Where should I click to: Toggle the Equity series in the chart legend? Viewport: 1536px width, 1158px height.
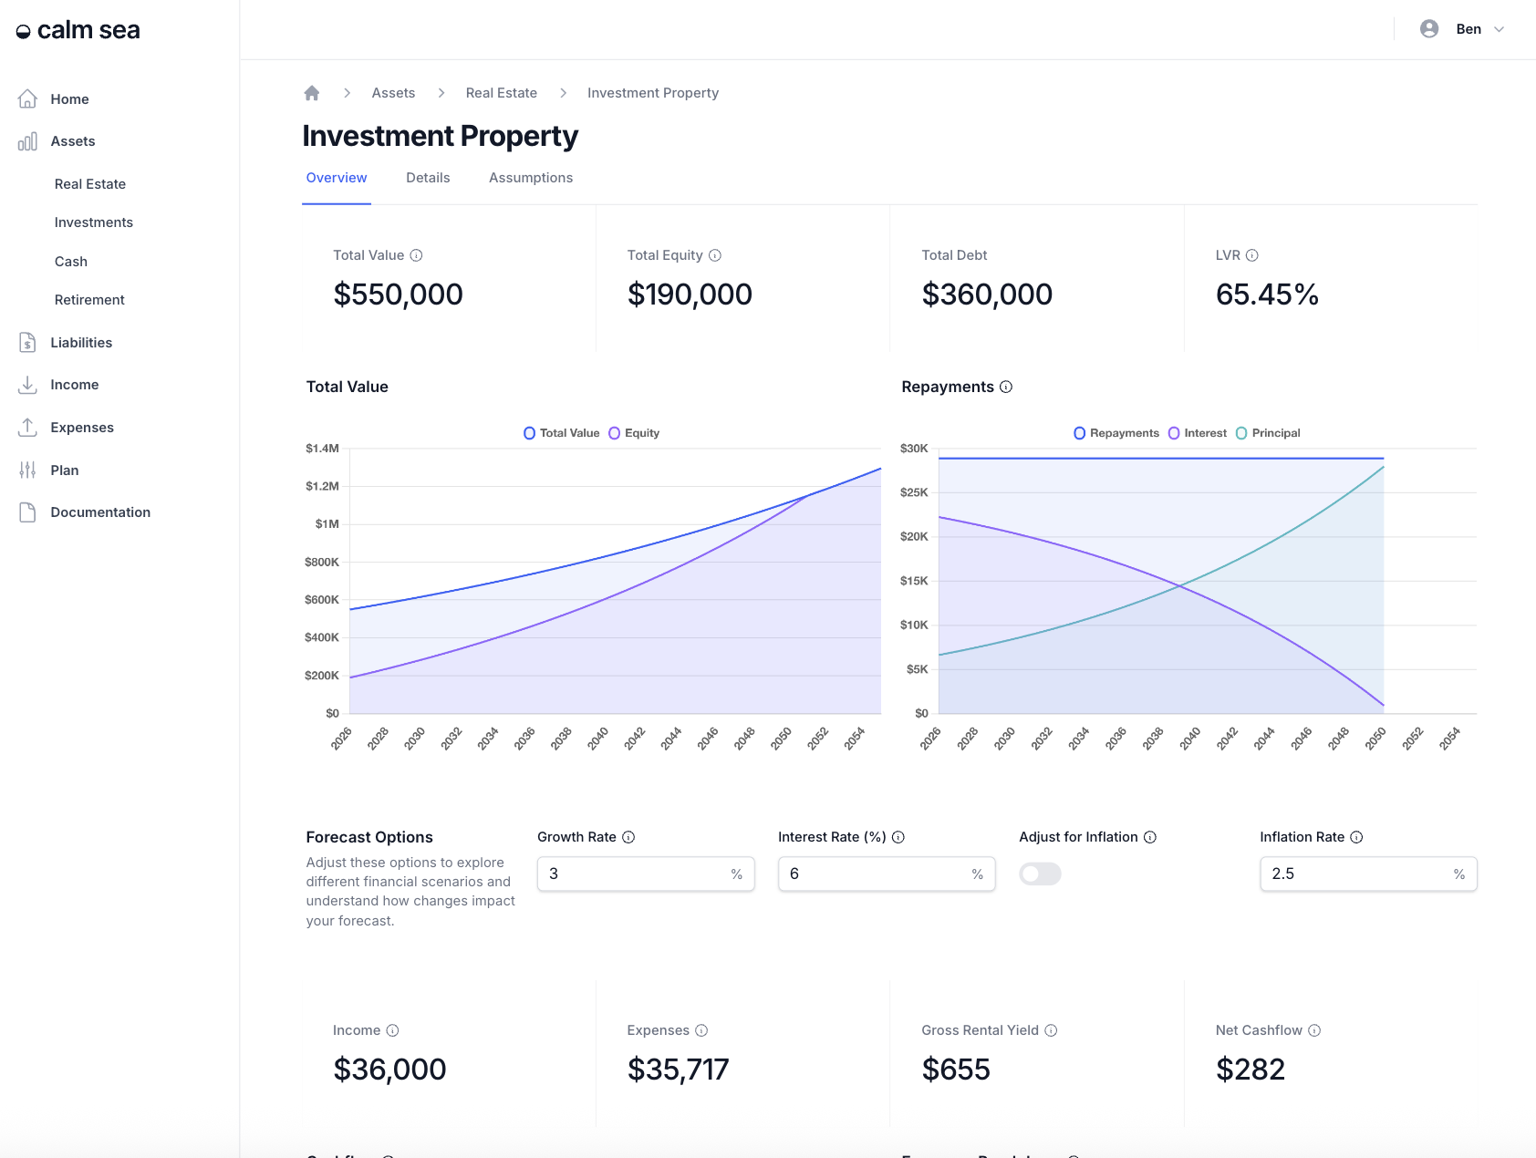(x=634, y=433)
